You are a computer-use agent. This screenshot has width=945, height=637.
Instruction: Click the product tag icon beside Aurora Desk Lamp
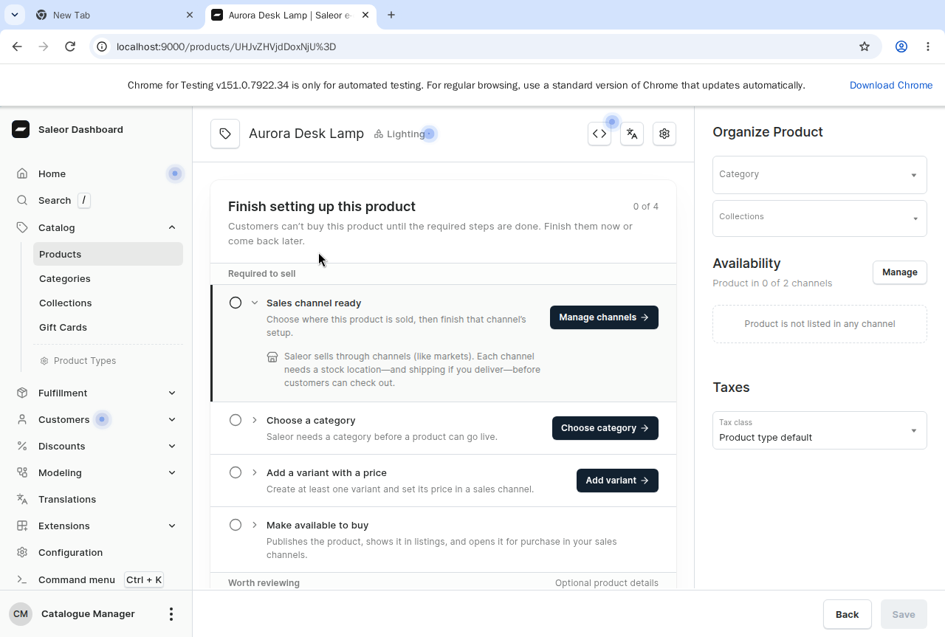225,134
